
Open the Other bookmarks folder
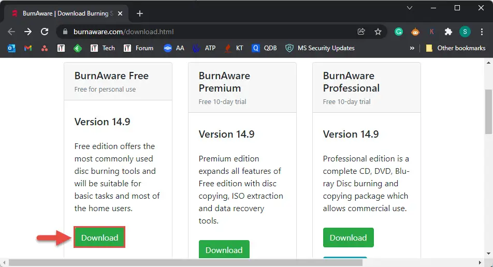tap(456, 48)
